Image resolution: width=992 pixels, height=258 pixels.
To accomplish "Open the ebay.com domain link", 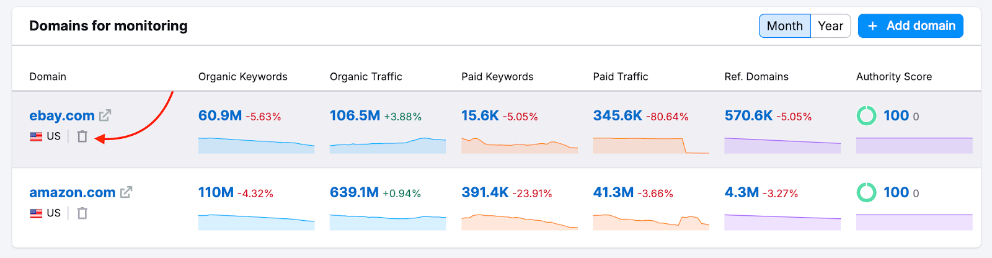I will tap(62, 115).
